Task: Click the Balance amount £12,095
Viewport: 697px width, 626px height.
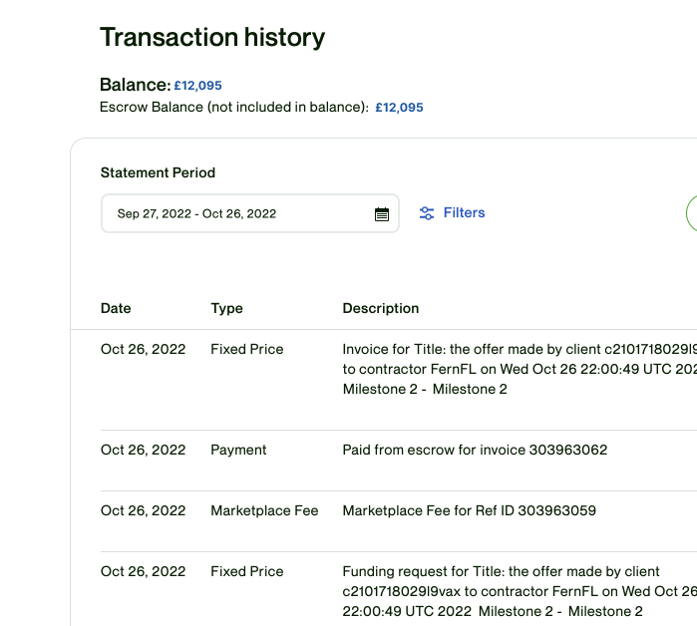Action: click(x=197, y=86)
